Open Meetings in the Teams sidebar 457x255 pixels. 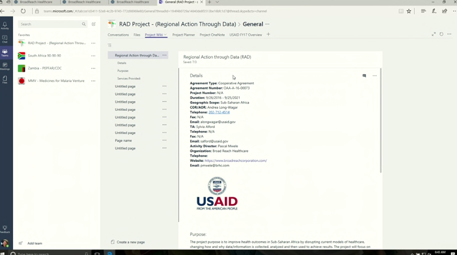point(5,66)
